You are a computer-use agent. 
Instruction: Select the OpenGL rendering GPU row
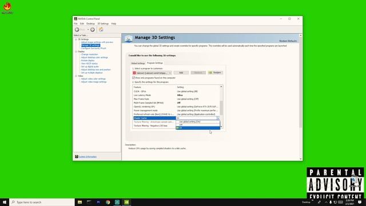tap(176, 107)
